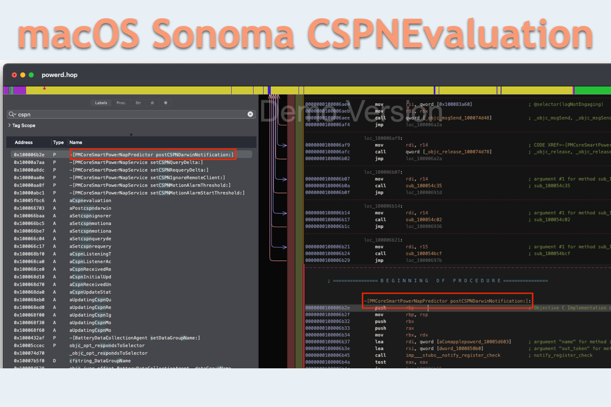The width and height of the screenshot is (611, 407).
Task: Click address 0000000100006b2e push rbp line
Action: (457, 308)
